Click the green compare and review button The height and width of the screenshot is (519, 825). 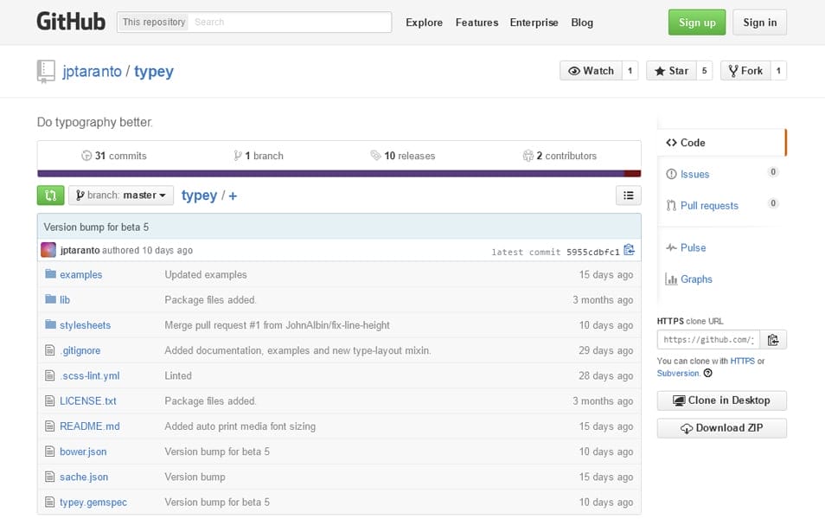[50, 195]
